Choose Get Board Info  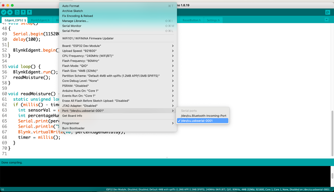(x=118, y=116)
